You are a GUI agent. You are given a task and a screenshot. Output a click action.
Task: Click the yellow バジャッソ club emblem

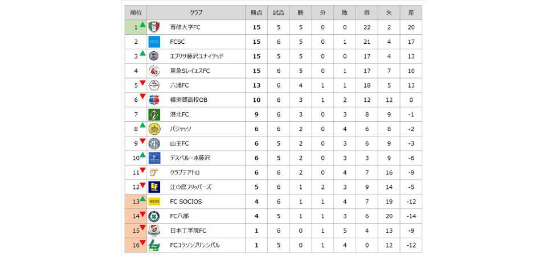154,129
